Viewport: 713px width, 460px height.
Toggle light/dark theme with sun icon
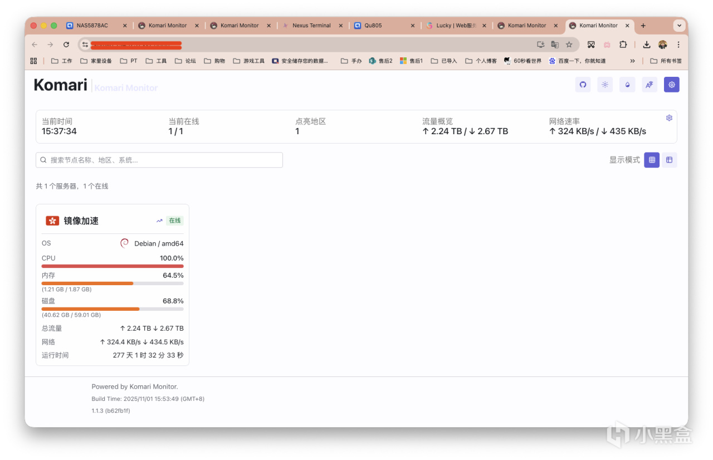point(605,85)
